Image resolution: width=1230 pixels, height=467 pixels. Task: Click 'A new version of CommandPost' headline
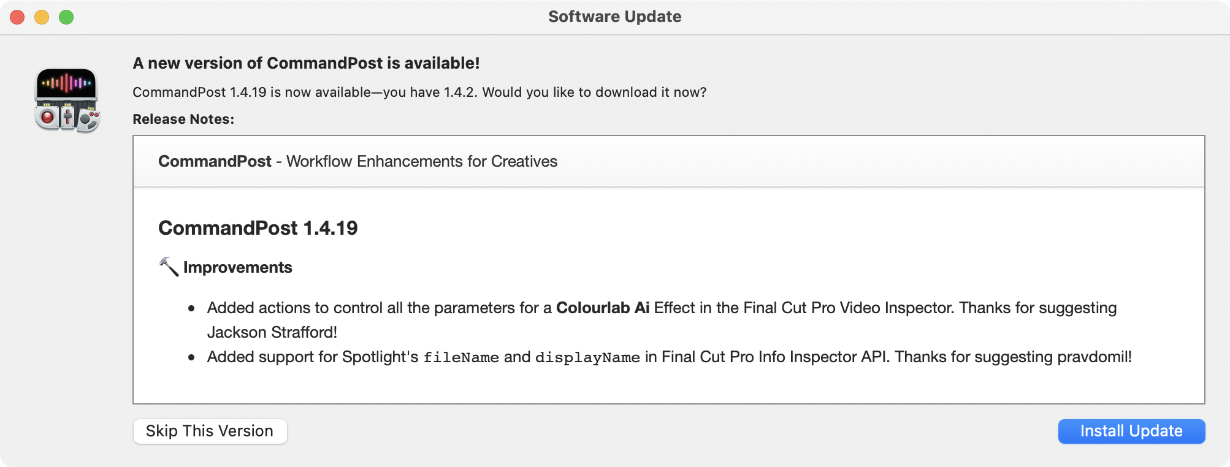pos(305,63)
